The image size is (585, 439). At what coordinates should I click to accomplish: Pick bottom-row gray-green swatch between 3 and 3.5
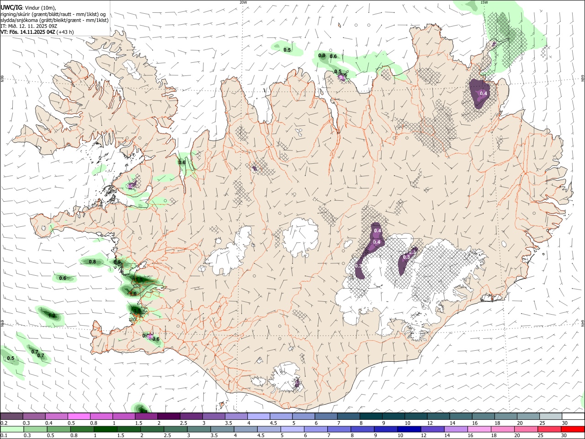pos(199,429)
